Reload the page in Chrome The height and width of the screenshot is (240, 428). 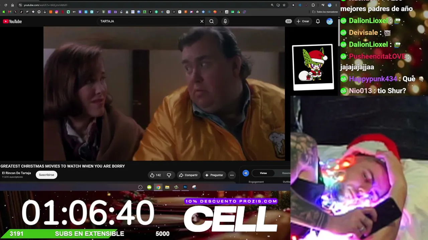pyautogui.click(x=6, y=5)
